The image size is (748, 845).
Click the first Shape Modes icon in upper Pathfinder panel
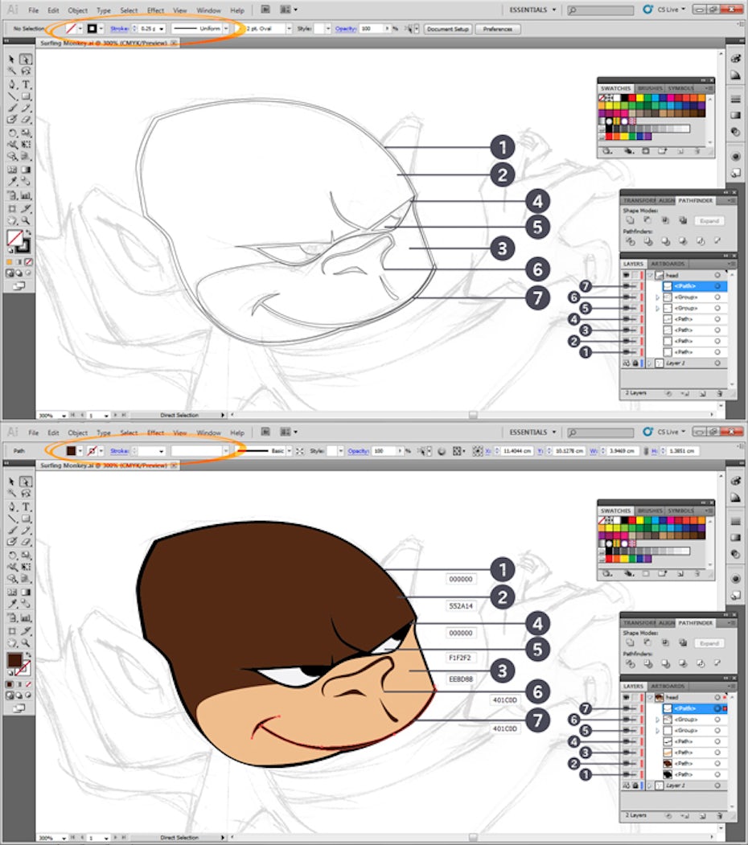pos(630,220)
